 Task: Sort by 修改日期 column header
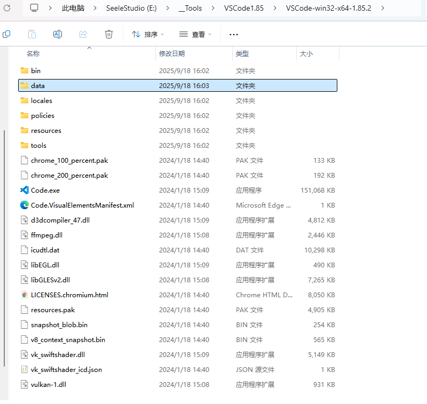point(172,54)
